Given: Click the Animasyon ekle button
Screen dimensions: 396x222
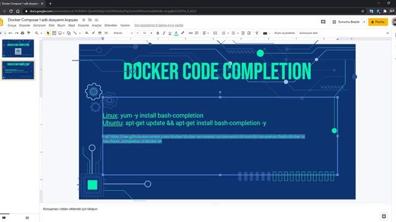Looking at the screenshot, I should point(308,33).
